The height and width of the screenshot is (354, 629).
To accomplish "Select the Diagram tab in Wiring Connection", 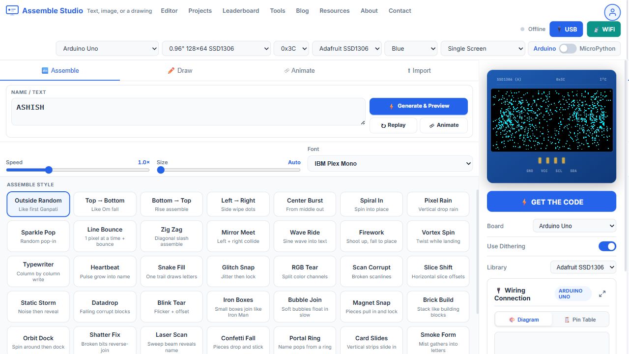I will (x=524, y=320).
